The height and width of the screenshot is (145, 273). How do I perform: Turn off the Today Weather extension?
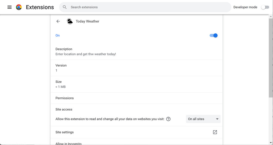coord(213,35)
